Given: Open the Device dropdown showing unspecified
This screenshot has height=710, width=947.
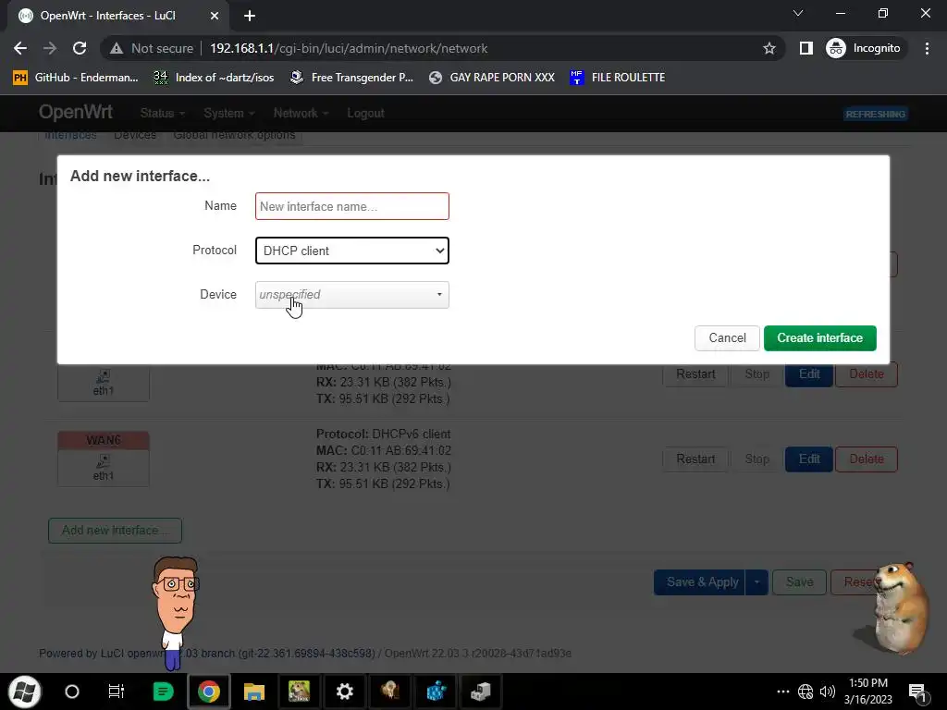Looking at the screenshot, I should [352, 295].
